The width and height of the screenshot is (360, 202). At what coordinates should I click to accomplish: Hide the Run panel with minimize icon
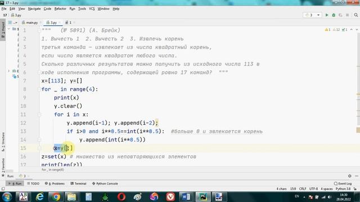click(x=357, y=176)
